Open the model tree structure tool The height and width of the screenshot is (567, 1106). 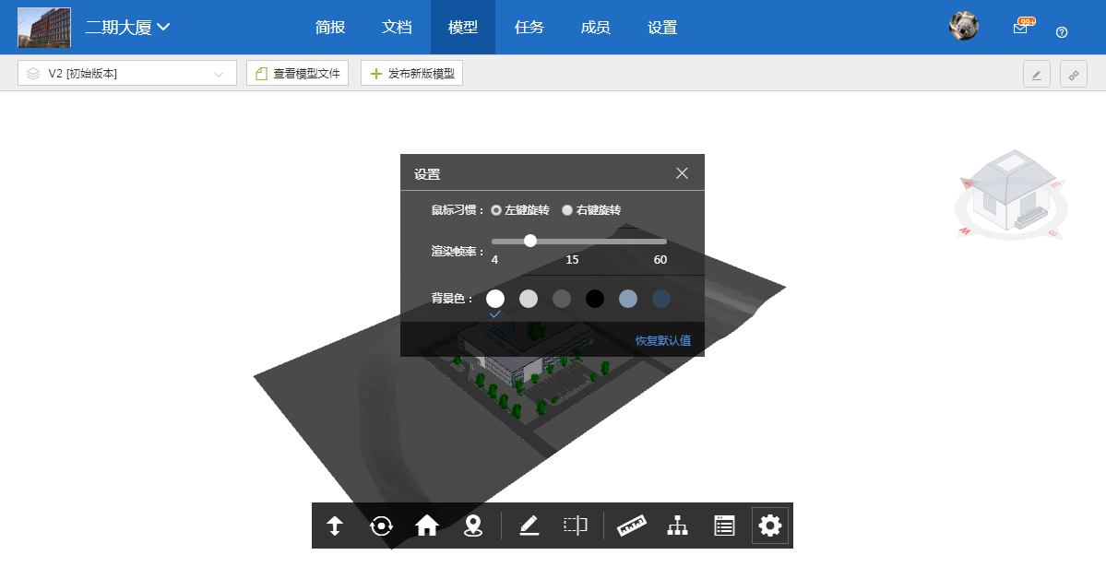click(x=677, y=525)
